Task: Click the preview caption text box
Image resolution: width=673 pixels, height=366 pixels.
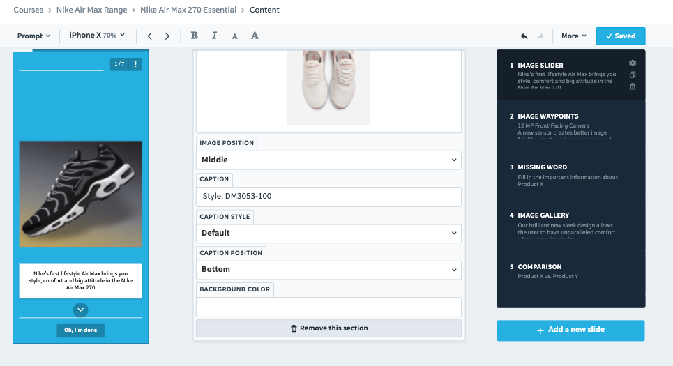Action: 81,281
